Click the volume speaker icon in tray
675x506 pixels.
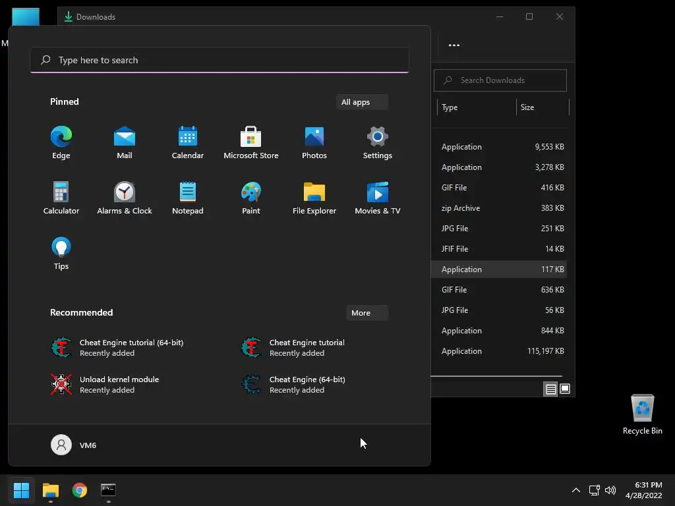pos(610,490)
